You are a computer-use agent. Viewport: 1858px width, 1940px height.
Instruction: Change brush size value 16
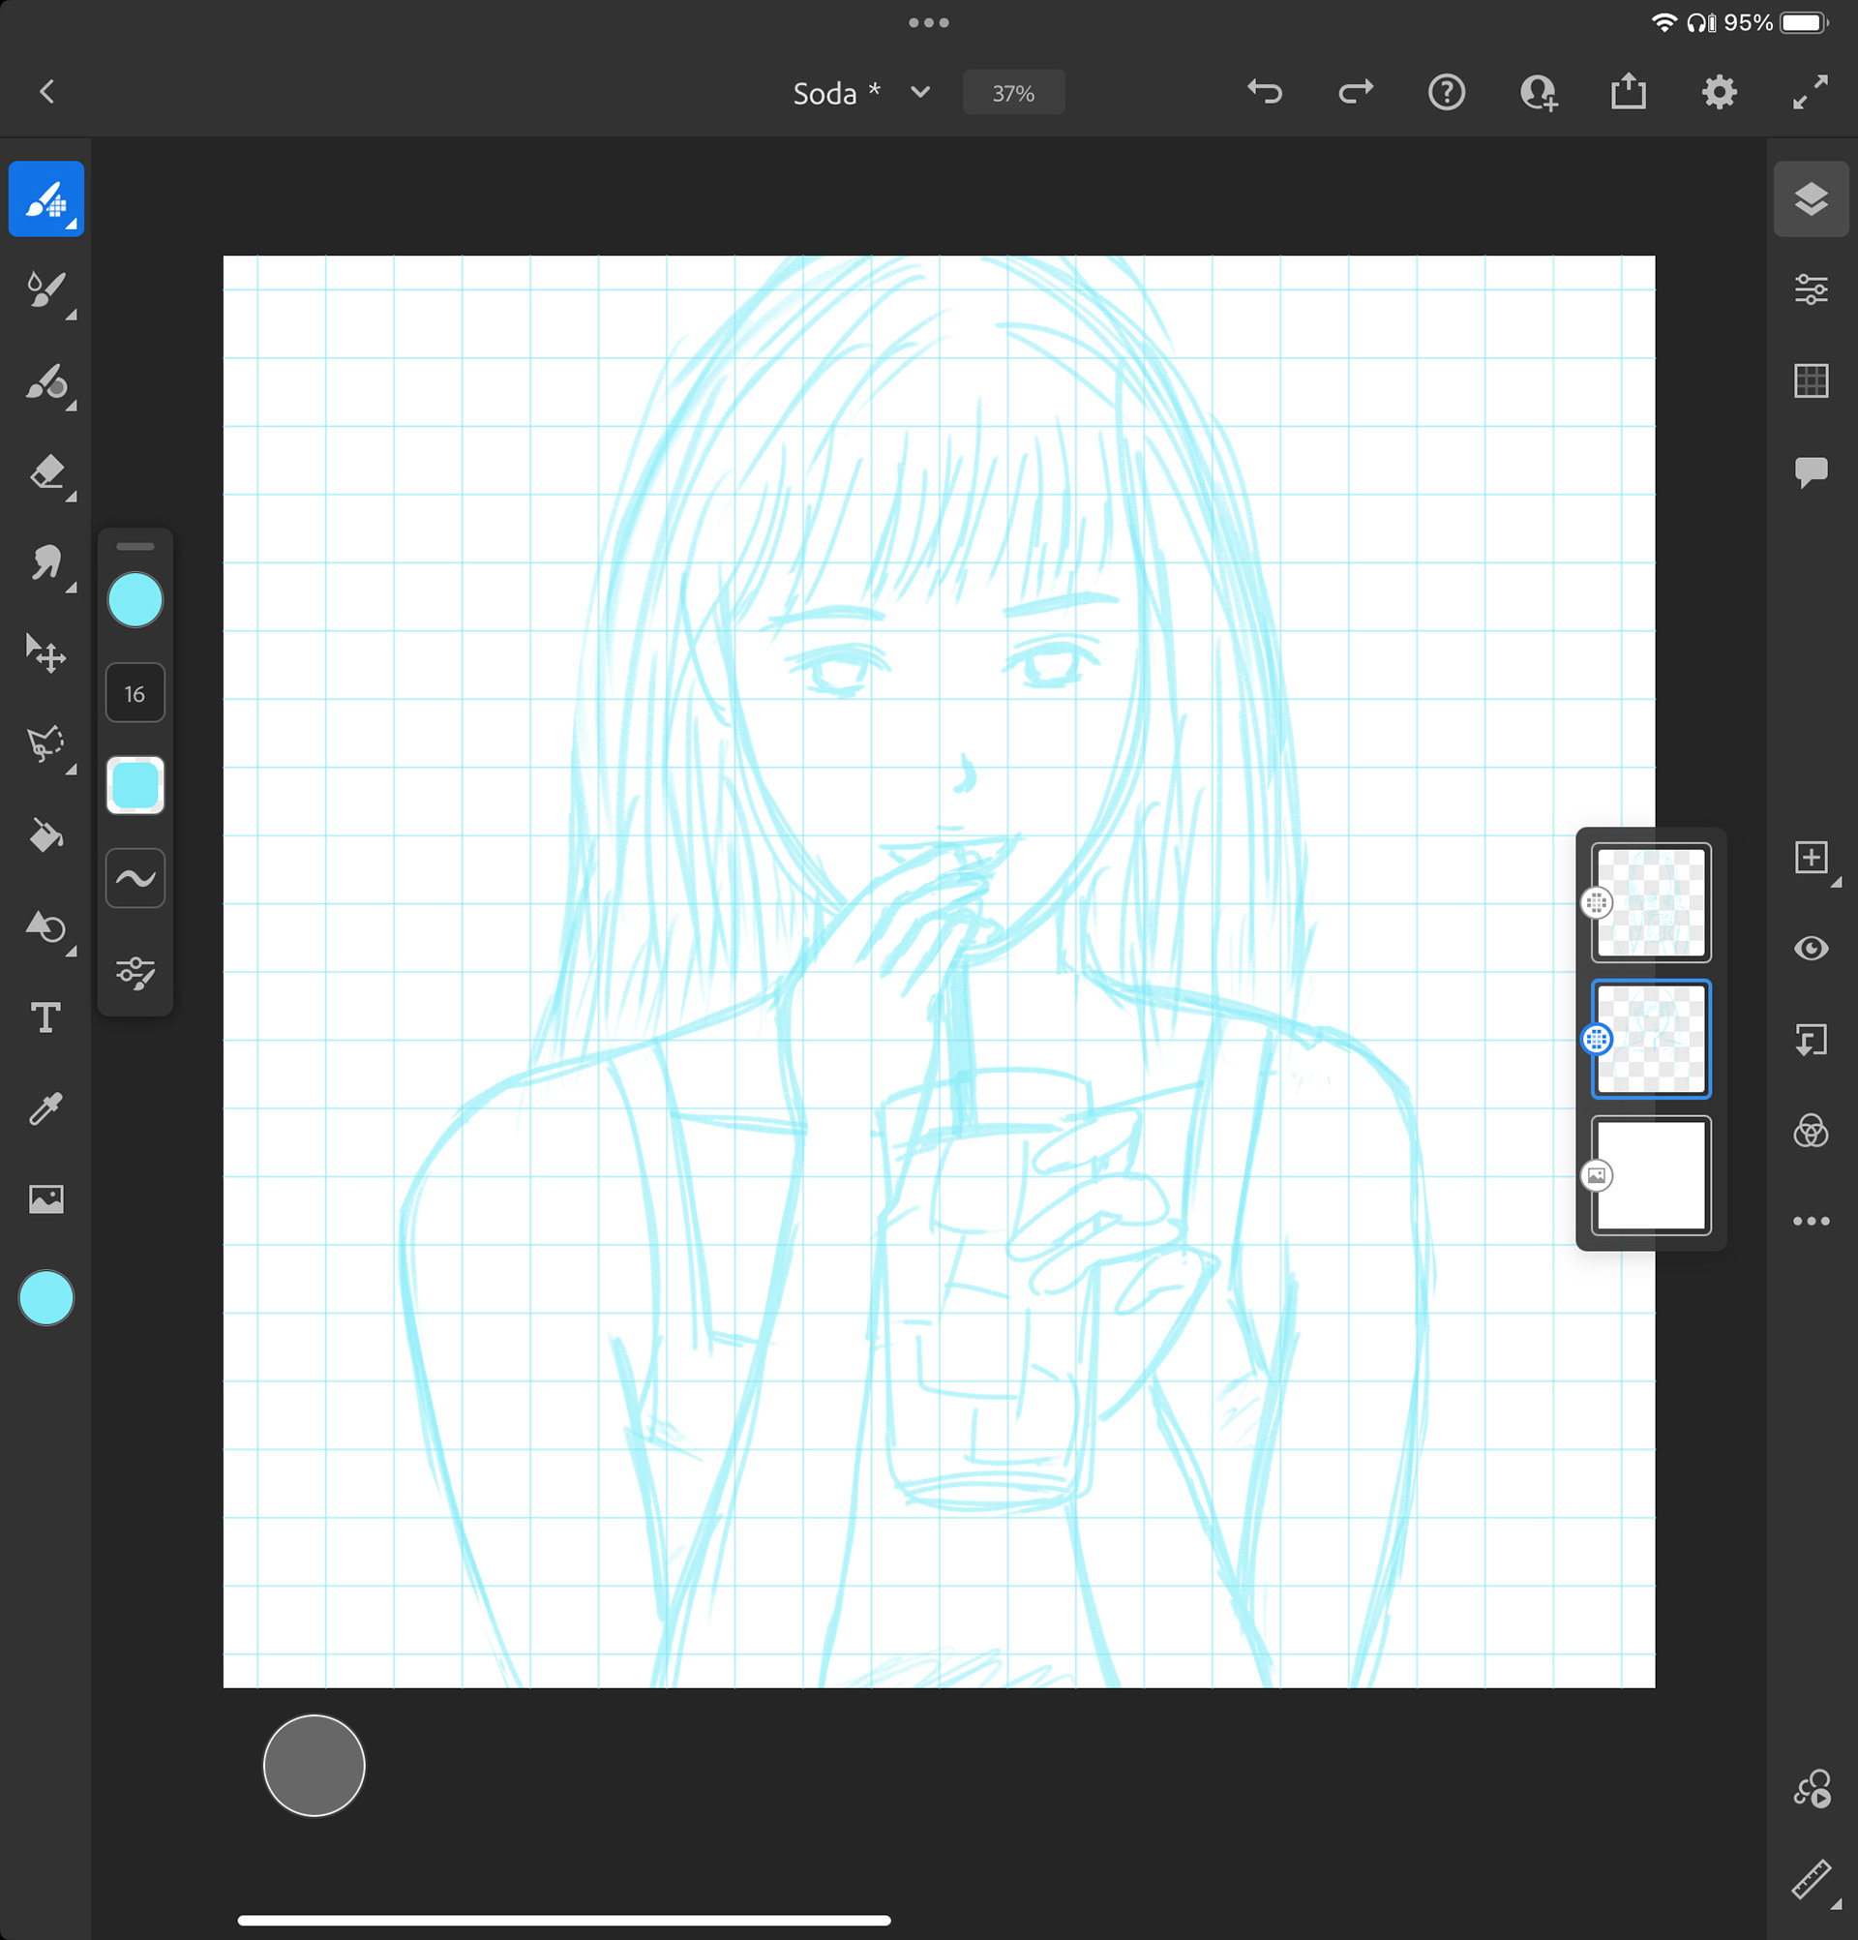135,694
